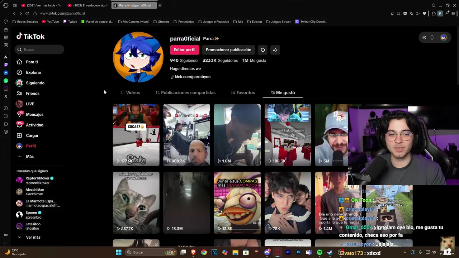Click the coins icon in top-right pill
Image resolution: width=459 pixels, height=258 pixels.
click(424, 38)
